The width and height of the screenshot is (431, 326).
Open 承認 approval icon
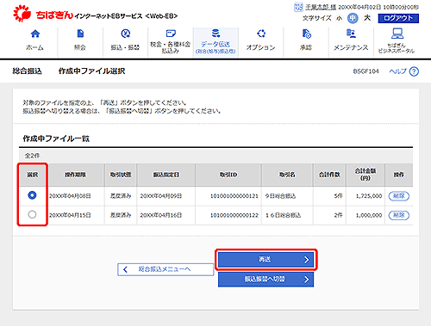(306, 34)
